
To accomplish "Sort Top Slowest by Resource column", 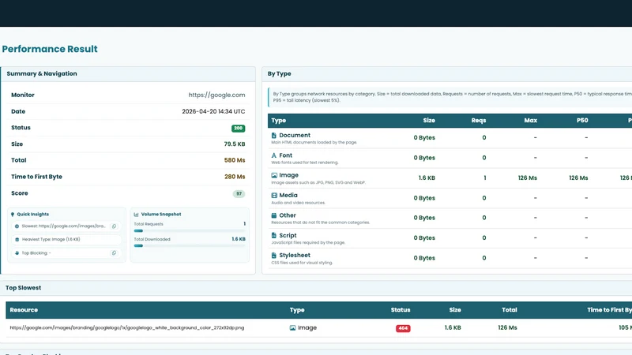I will [24, 310].
